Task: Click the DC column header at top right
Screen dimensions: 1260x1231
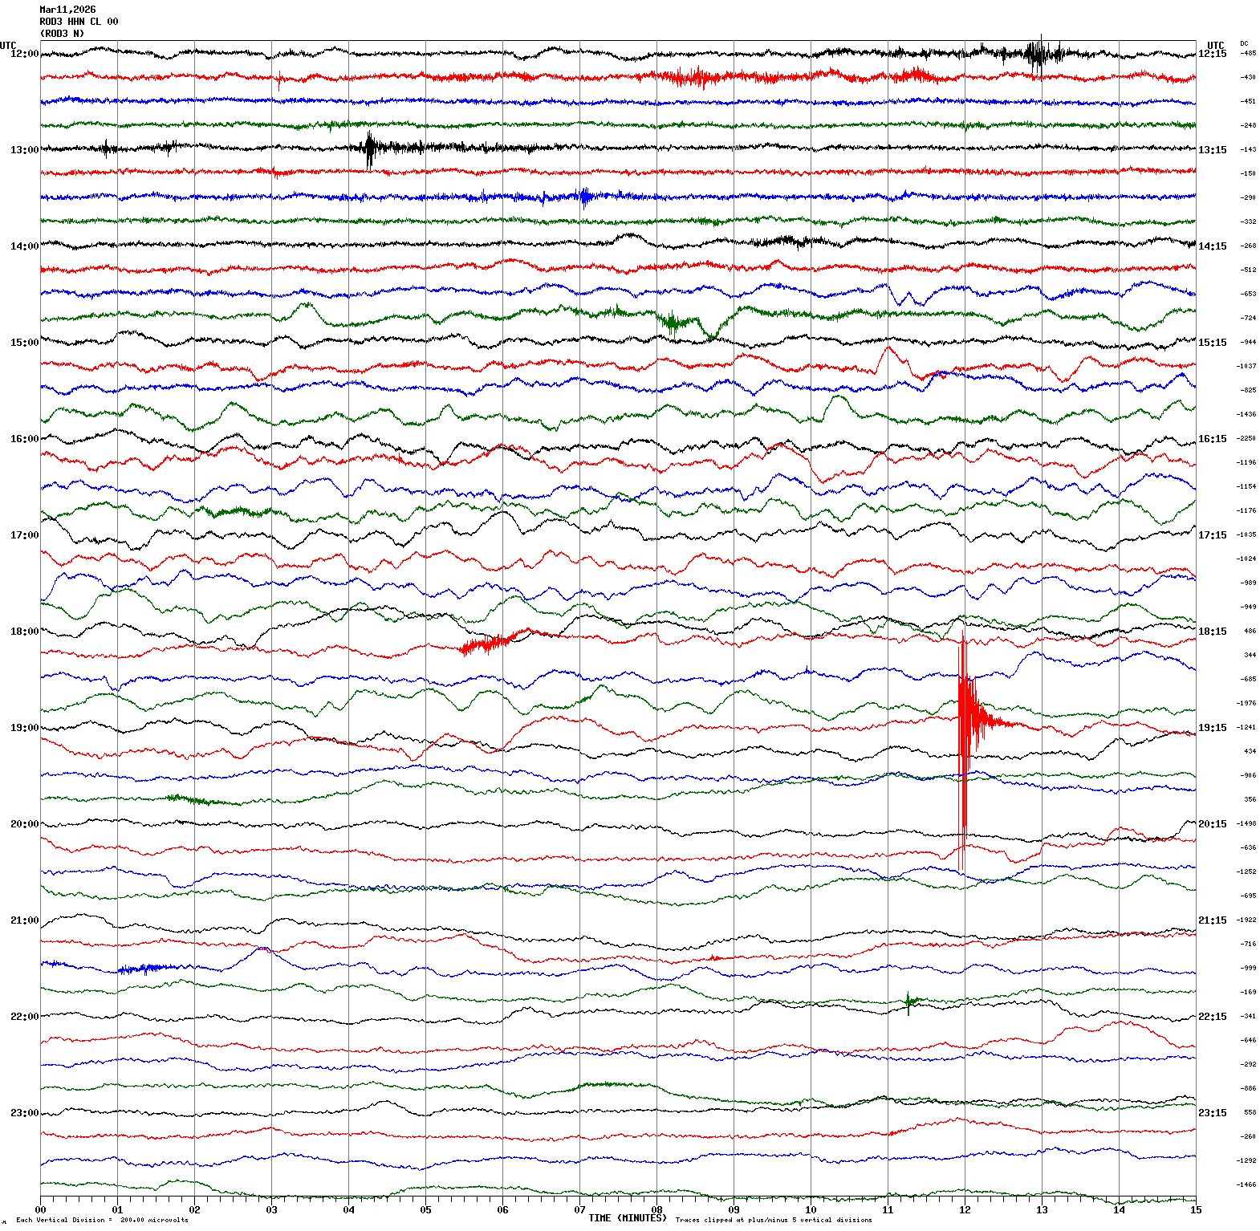Action: (1244, 44)
